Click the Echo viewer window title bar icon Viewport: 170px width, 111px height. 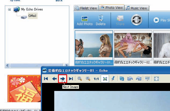(45, 71)
